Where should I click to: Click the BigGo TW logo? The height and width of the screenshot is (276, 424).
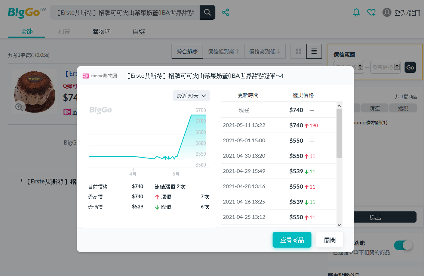(27, 12)
